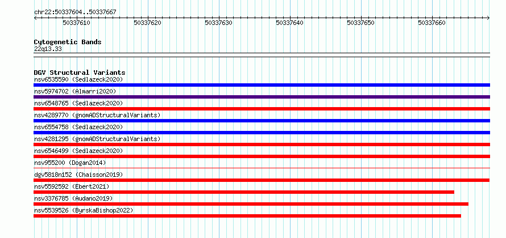506x238 pixels.
Task: Click the DGV Structural Variants track title
Action: point(80,73)
